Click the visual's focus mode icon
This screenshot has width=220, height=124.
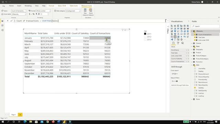pyautogui.click(x=125, y=30)
